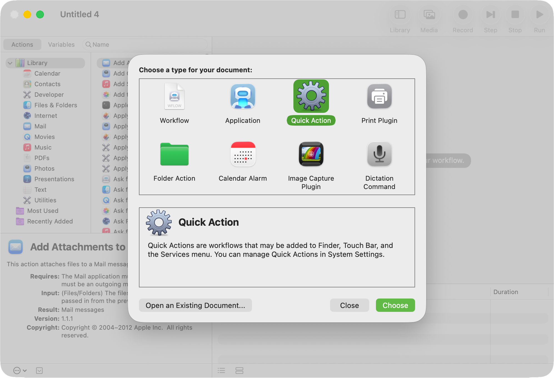Select the Print Plugin icon
Screen dimensions: 554x378
pyautogui.click(x=379, y=96)
